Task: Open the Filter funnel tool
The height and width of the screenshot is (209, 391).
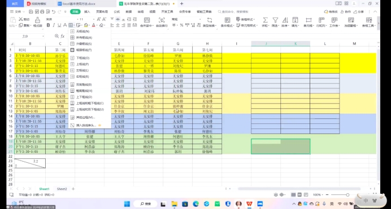Action: click(275, 21)
